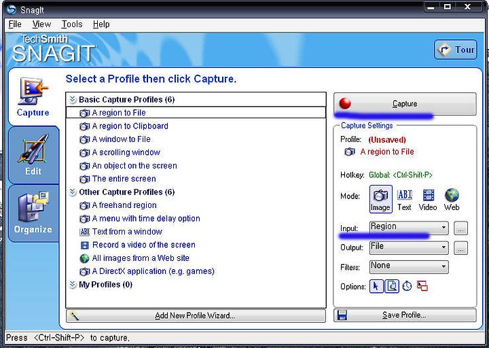Open the Output dropdown showing File
The width and height of the screenshot is (489, 348).
point(409,247)
